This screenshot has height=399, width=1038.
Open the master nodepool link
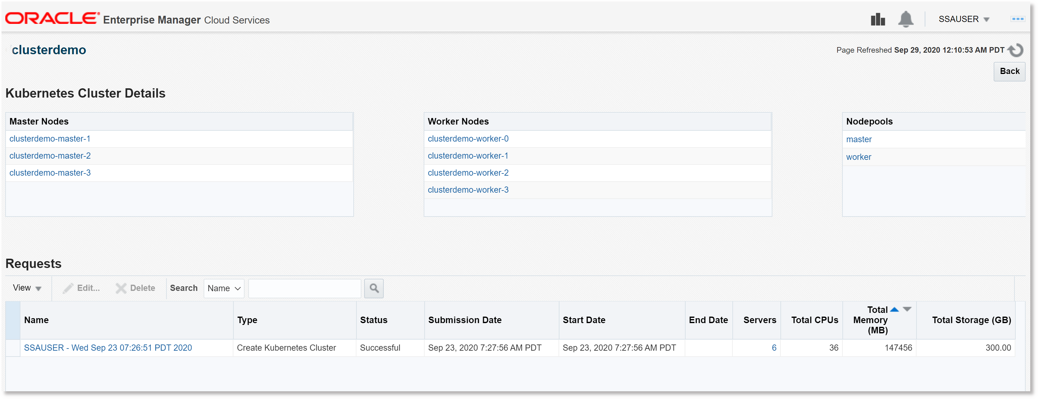pyautogui.click(x=859, y=139)
